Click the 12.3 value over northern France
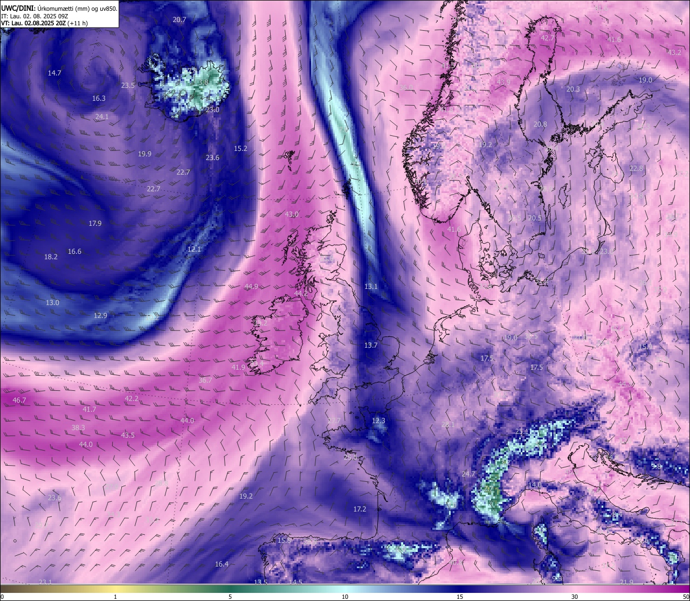The image size is (690, 601). 379,420
